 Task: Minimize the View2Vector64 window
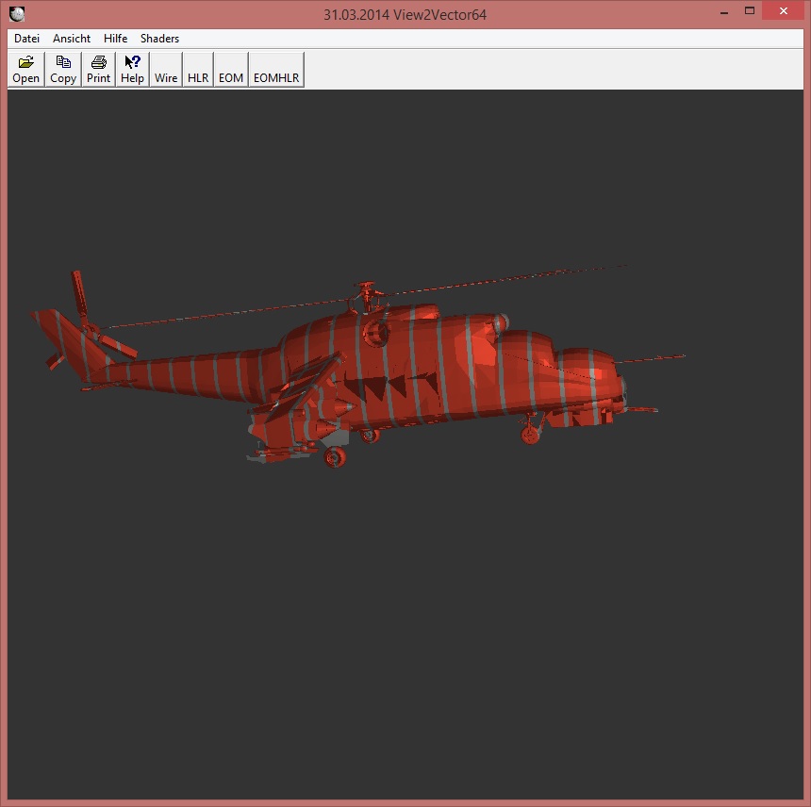tap(724, 11)
